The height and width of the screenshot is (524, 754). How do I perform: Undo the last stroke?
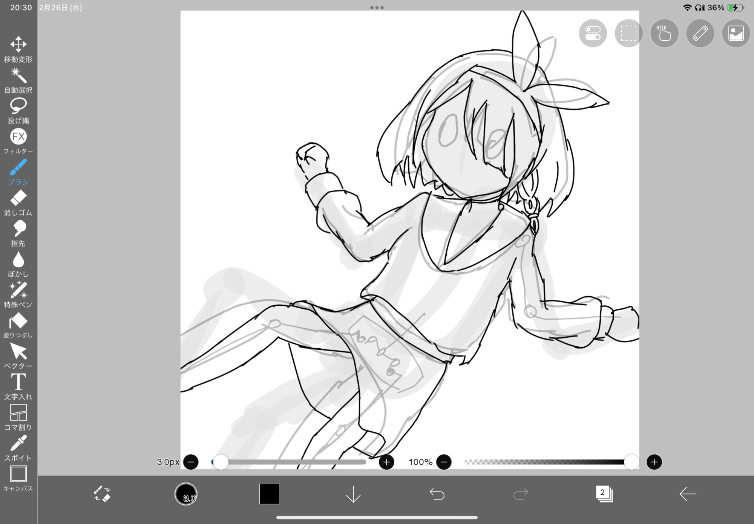(437, 494)
